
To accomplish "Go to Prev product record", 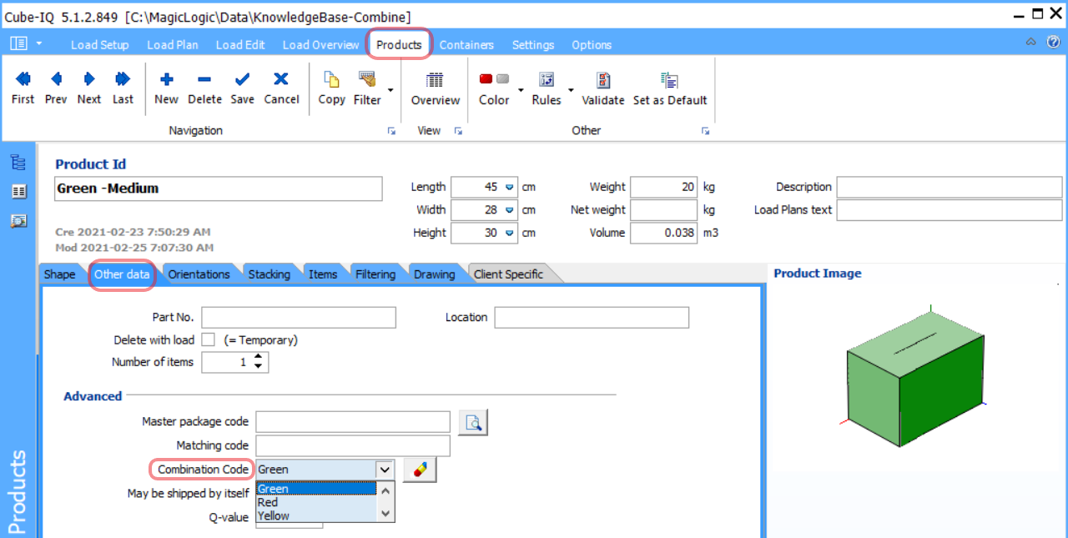I will (x=56, y=88).
